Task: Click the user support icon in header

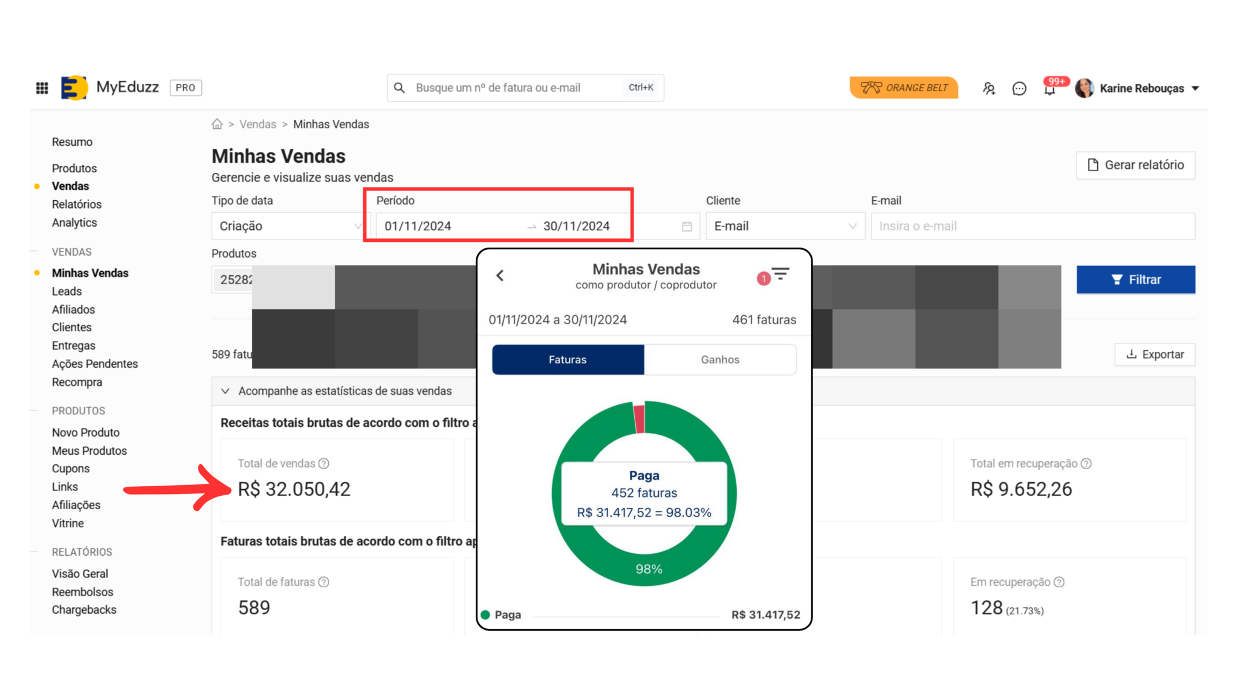Action: pos(989,89)
